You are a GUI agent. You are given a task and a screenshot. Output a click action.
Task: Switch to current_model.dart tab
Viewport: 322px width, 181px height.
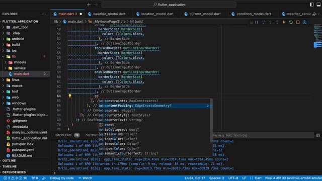tap(205, 14)
